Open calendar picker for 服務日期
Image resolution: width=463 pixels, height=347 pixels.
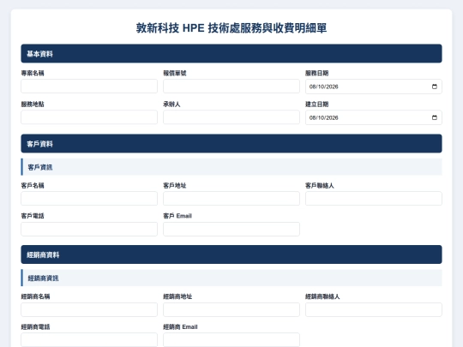pyautogui.click(x=435, y=87)
